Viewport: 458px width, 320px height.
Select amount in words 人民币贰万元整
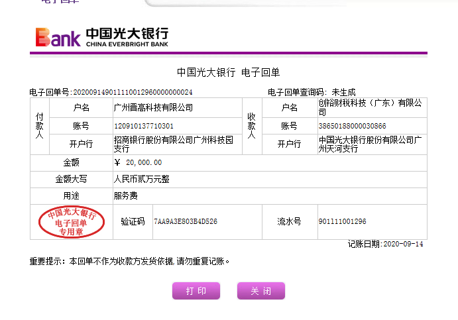click(142, 179)
